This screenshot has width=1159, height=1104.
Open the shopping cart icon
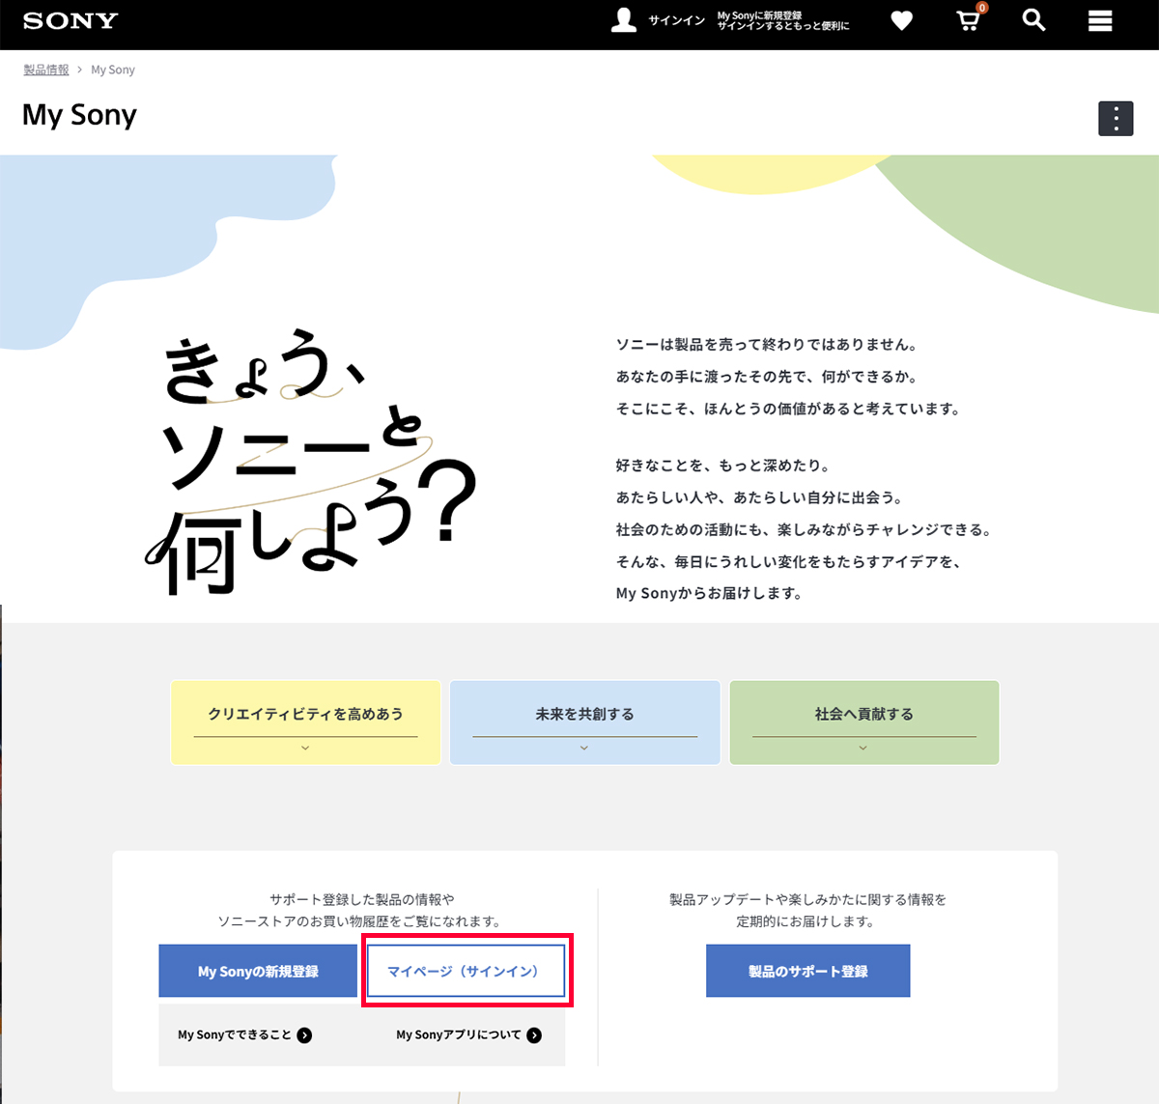tap(968, 20)
